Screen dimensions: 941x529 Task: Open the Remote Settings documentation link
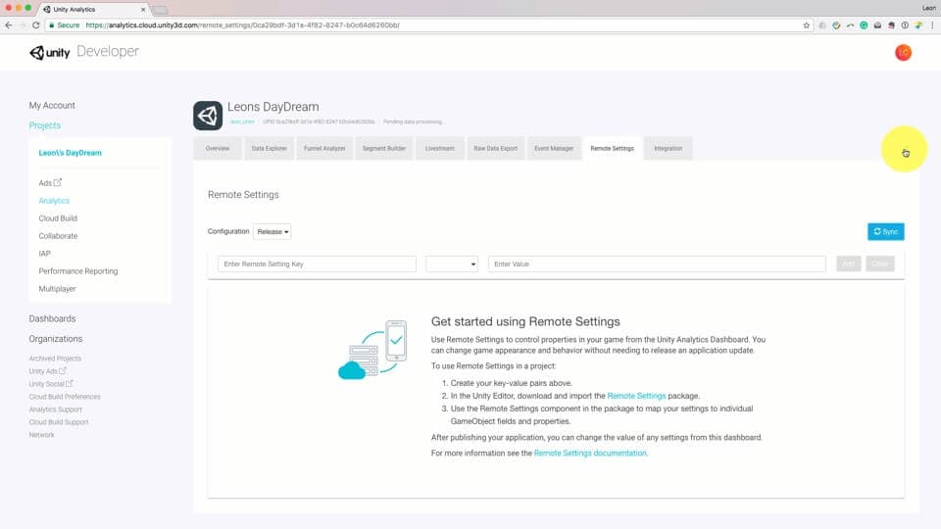tap(590, 453)
